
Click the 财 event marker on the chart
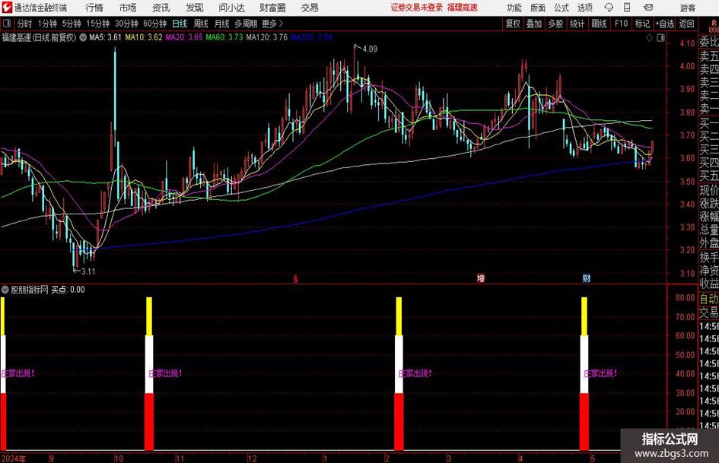(x=587, y=278)
